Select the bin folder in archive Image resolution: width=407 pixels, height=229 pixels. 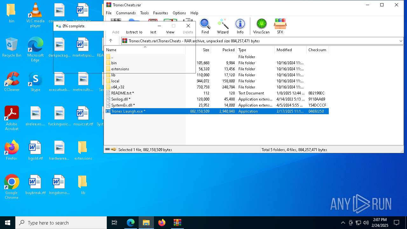(217, 63)
